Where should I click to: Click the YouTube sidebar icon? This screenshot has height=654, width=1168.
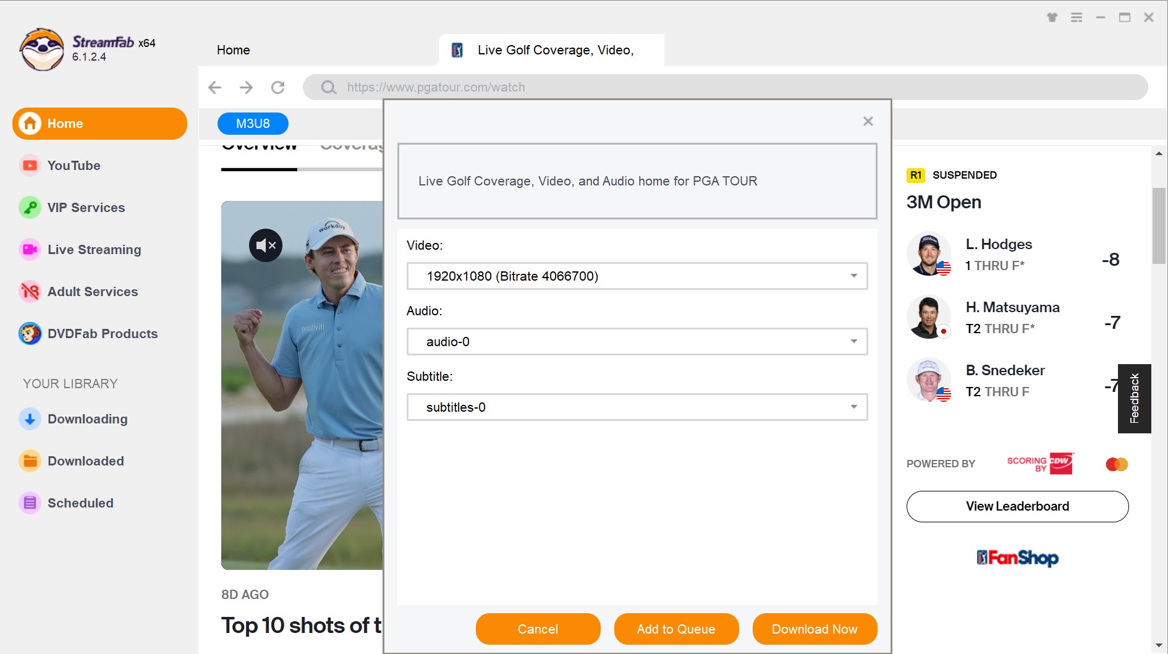click(x=30, y=166)
